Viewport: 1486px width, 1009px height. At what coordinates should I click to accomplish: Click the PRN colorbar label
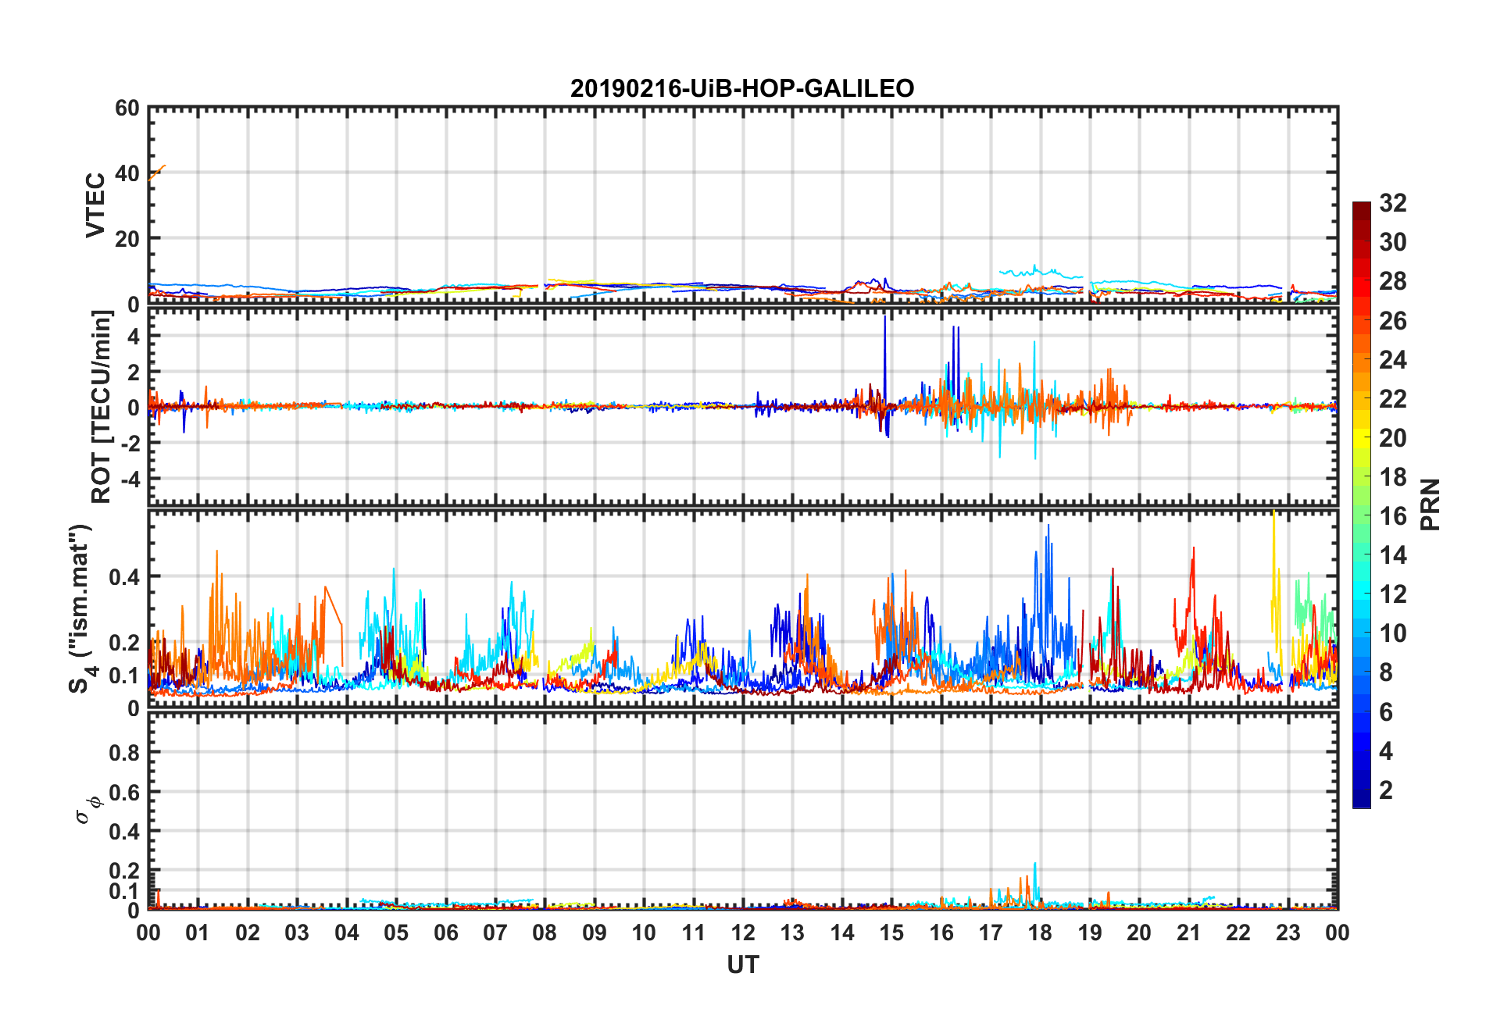[1431, 504]
